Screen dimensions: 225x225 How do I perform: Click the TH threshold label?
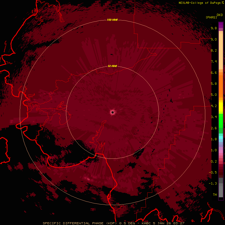tap(215, 195)
